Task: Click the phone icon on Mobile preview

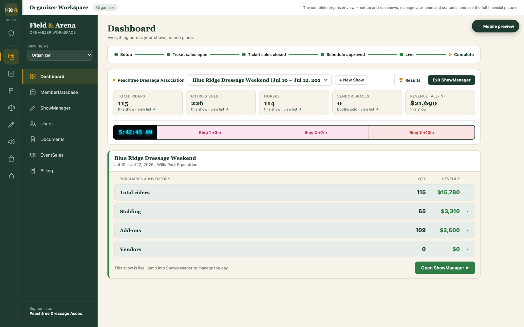Action: [x=479, y=26]
